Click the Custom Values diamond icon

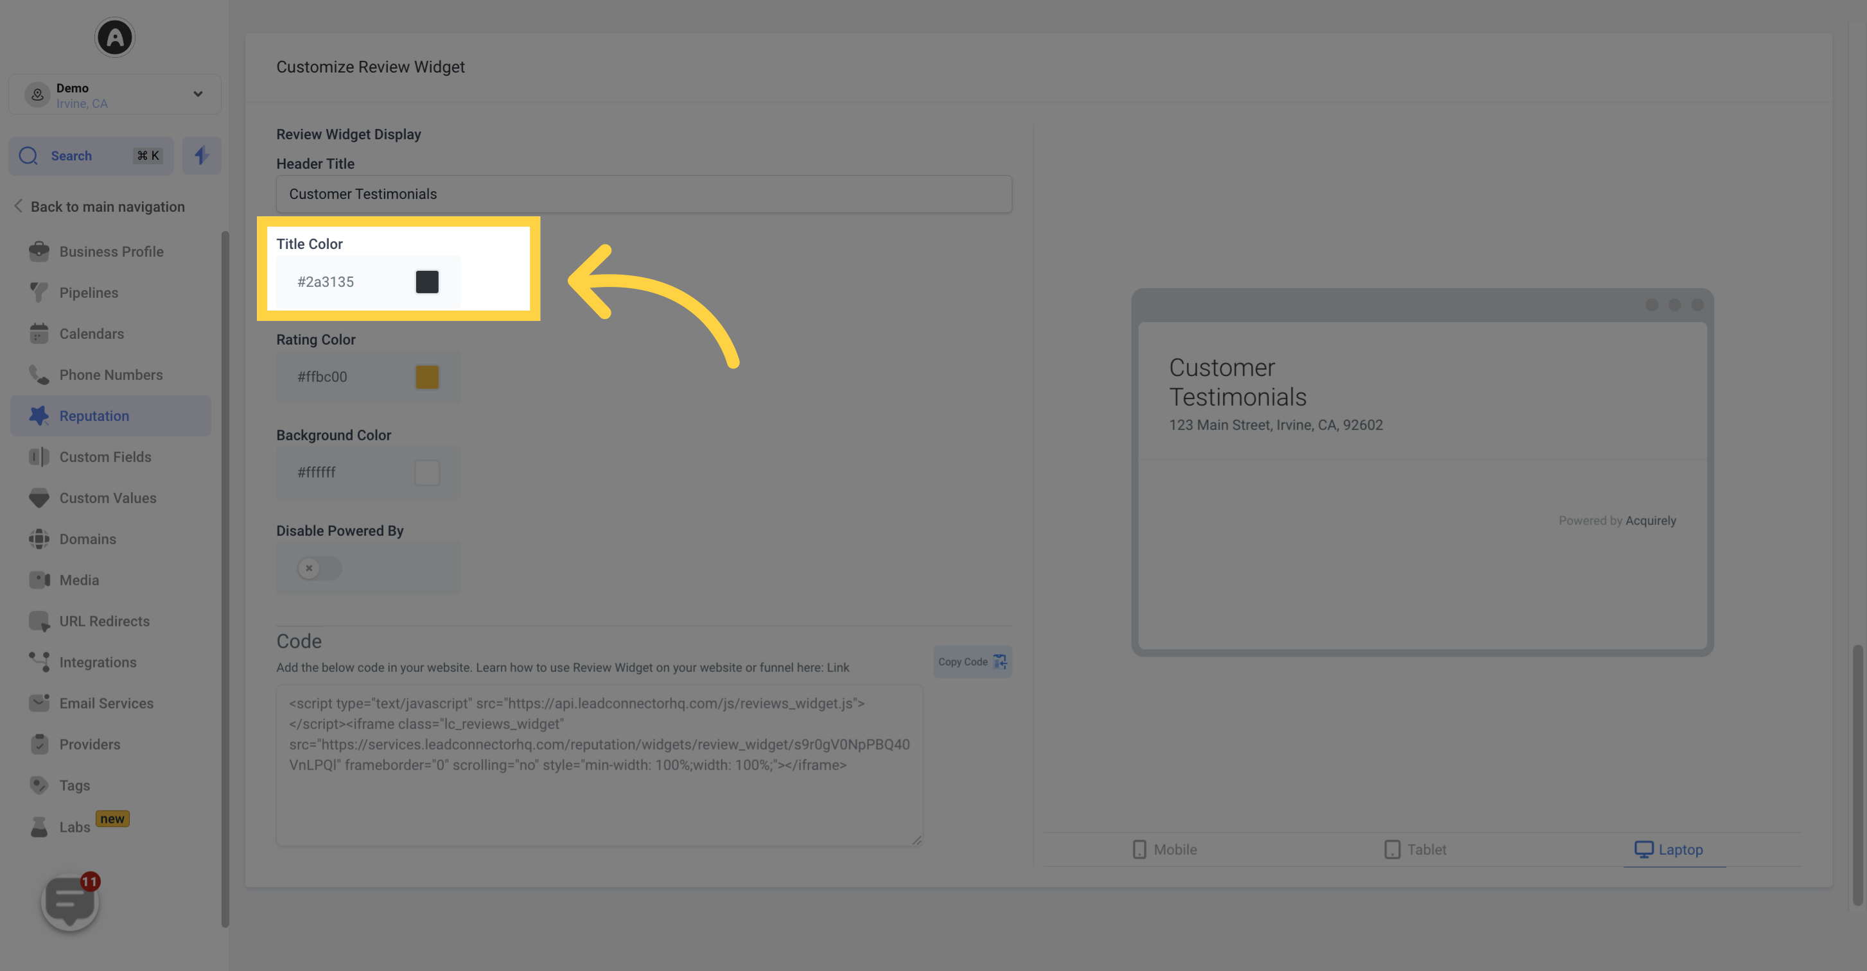(39, 498)
